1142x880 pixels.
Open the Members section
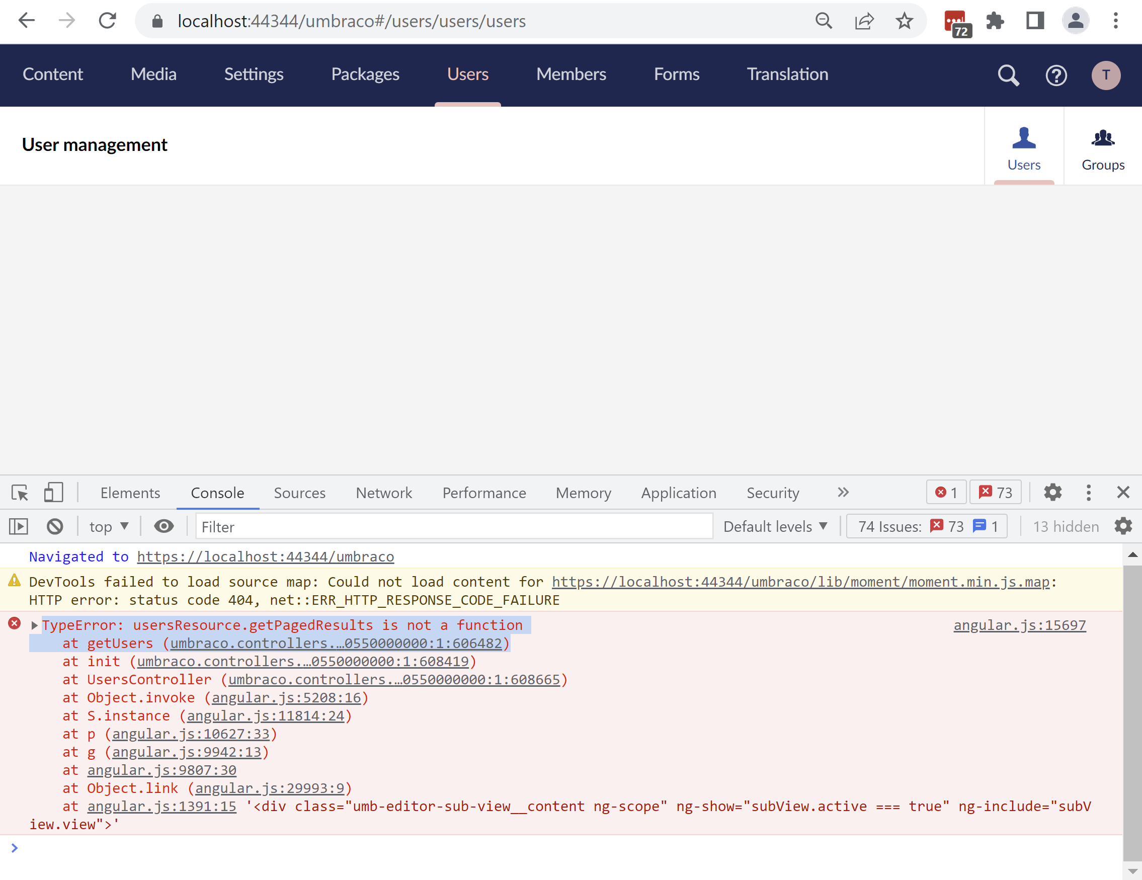tap(571, 74)
